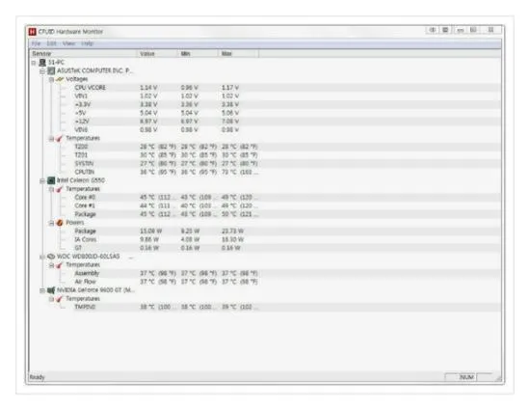Select the +12V voltage row

(265, 122)
